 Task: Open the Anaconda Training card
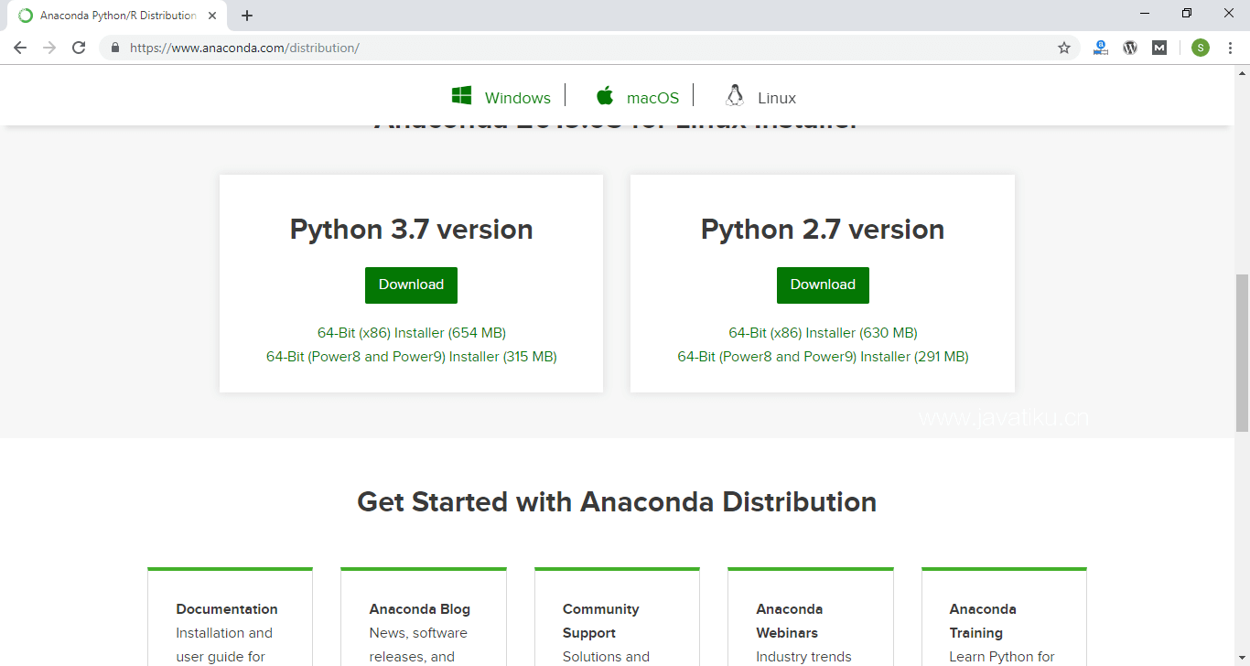[1004, 618]
